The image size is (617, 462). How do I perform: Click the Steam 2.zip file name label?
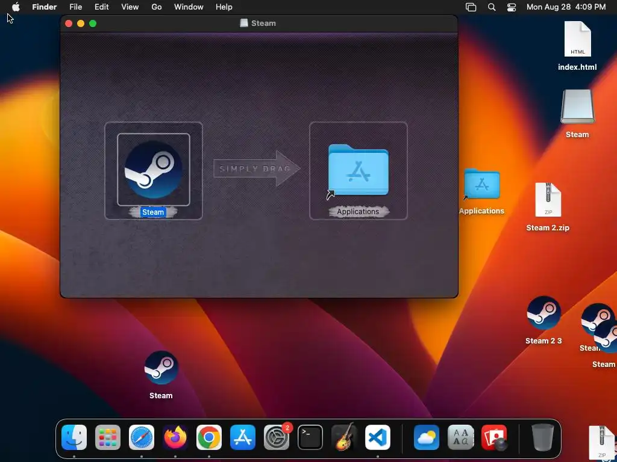click(x=548, y=228)
